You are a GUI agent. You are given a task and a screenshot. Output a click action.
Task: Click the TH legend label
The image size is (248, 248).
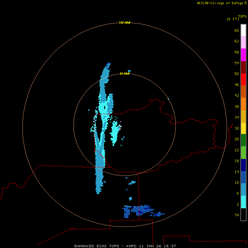(x=237, y=215)
